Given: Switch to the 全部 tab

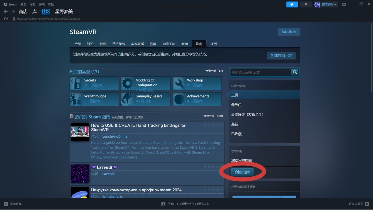Looking at the screenshot, I should 78,44.
